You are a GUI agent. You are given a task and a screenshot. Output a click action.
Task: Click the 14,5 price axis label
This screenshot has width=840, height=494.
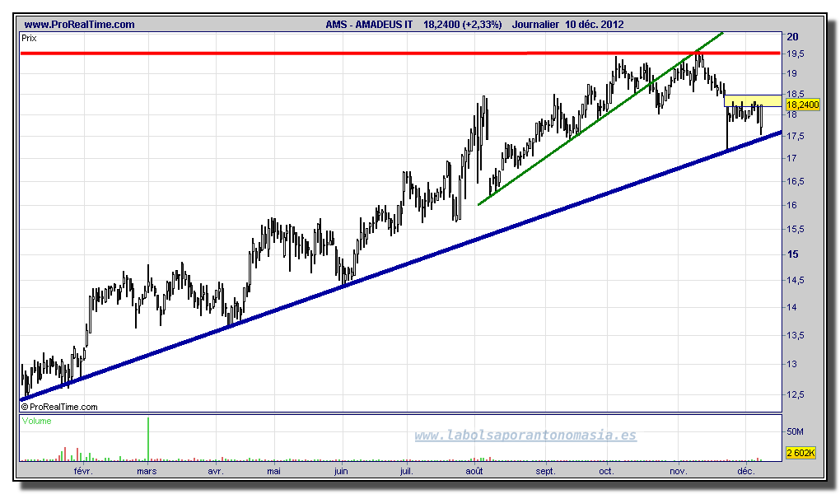795,280
